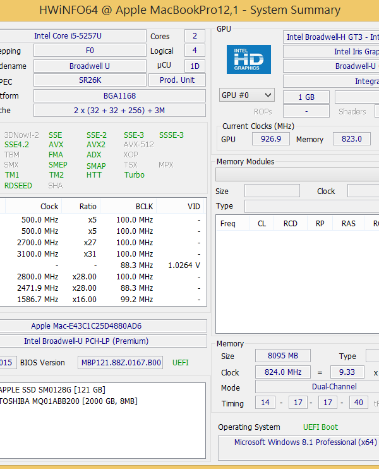Viewport: 379px width, 469px height.
Task: Click the Turbo feature label
Action: point(134,175)
